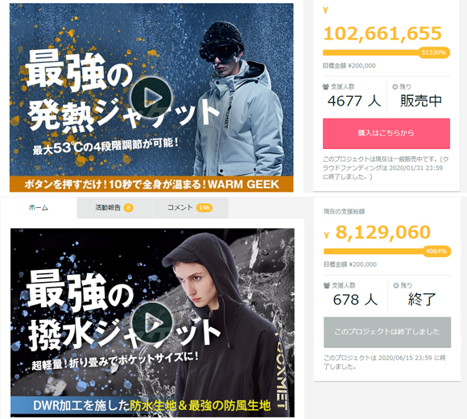Screen dimensions: 467x419
Task: Click the 51330% progress bar badge
Action: pyautogui.click(x=434, y=52)
